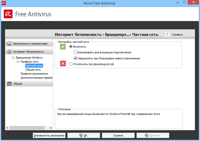Click the question mark help icon

click(167, 34)
